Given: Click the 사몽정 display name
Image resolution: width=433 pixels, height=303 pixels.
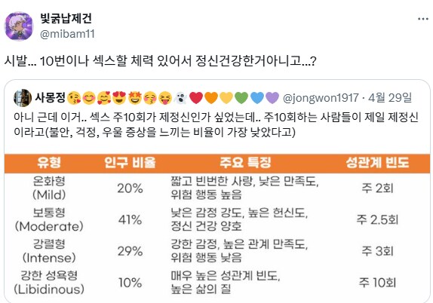Looking at the screenshot, I should pos(50,98).
